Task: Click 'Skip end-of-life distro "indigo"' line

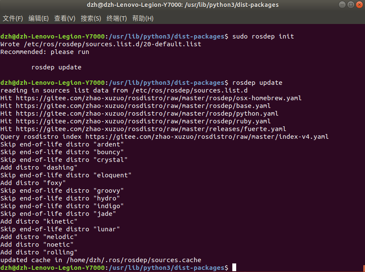Action: [62, 206]
